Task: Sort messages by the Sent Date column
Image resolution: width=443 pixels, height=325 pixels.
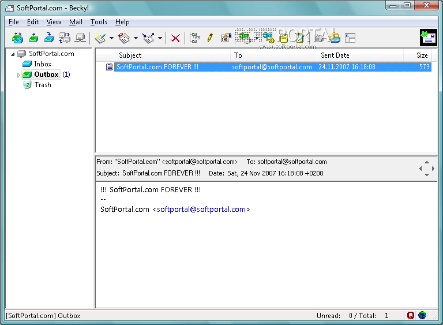Action: (361, 55)
